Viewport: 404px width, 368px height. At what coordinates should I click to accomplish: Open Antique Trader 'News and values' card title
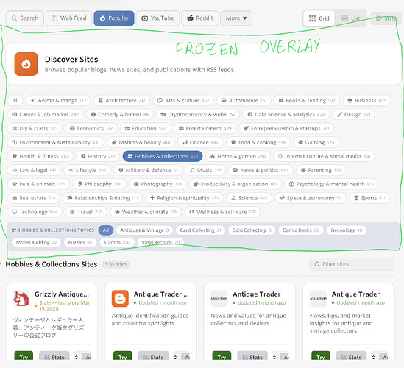[257, 294]
